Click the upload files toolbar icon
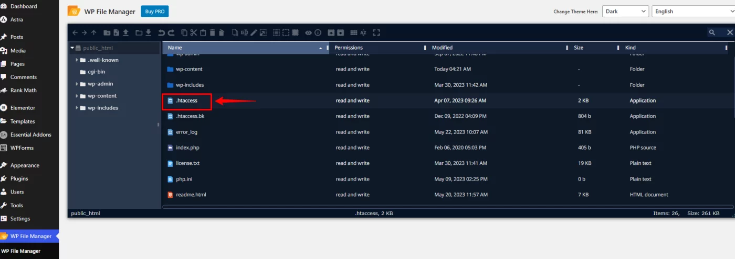The width and height of the screenshot is (735, 259). (126, 32)
